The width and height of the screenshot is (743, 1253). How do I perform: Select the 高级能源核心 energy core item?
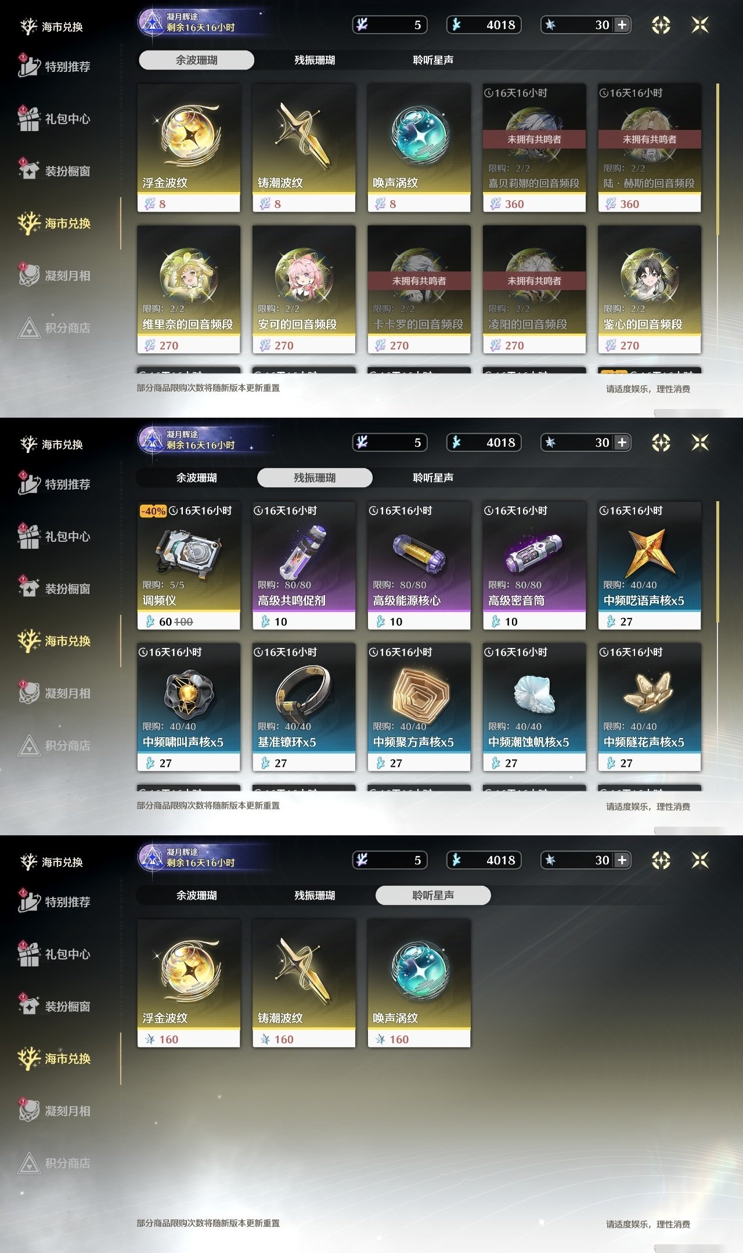click(x=419, y=566)
